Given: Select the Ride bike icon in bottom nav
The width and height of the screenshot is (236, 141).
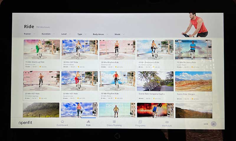Looking at the screenshot, I should [88, 122].
